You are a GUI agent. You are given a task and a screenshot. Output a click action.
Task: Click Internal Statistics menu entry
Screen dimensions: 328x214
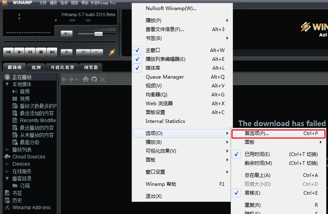(x=182, y=121)
